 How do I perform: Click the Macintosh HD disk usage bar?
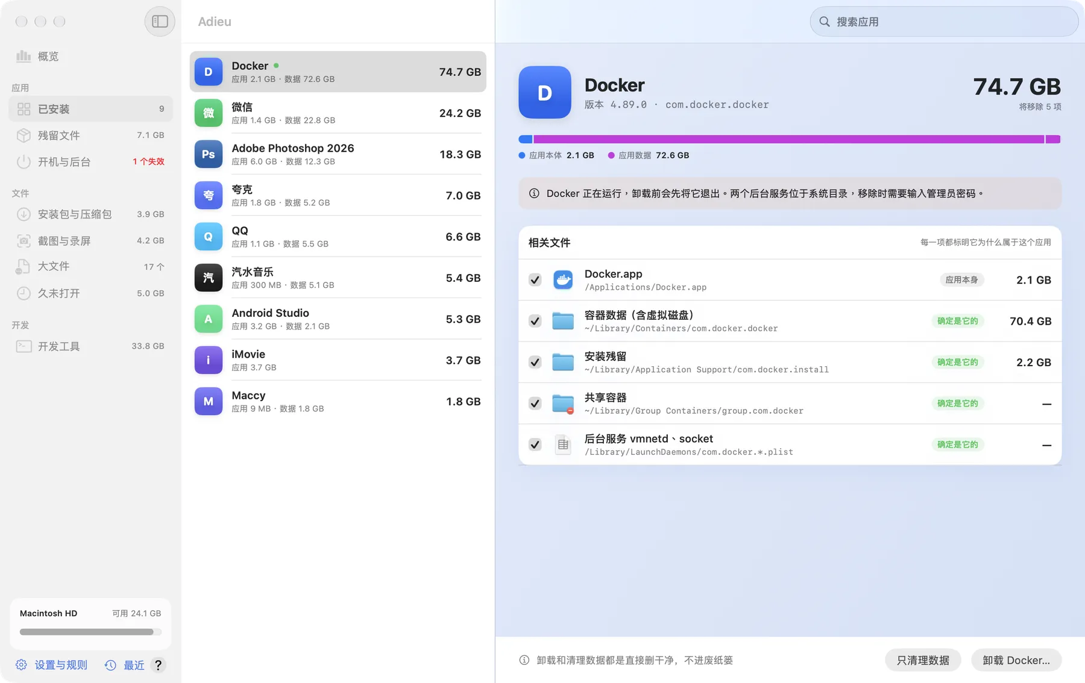point(90,632)
